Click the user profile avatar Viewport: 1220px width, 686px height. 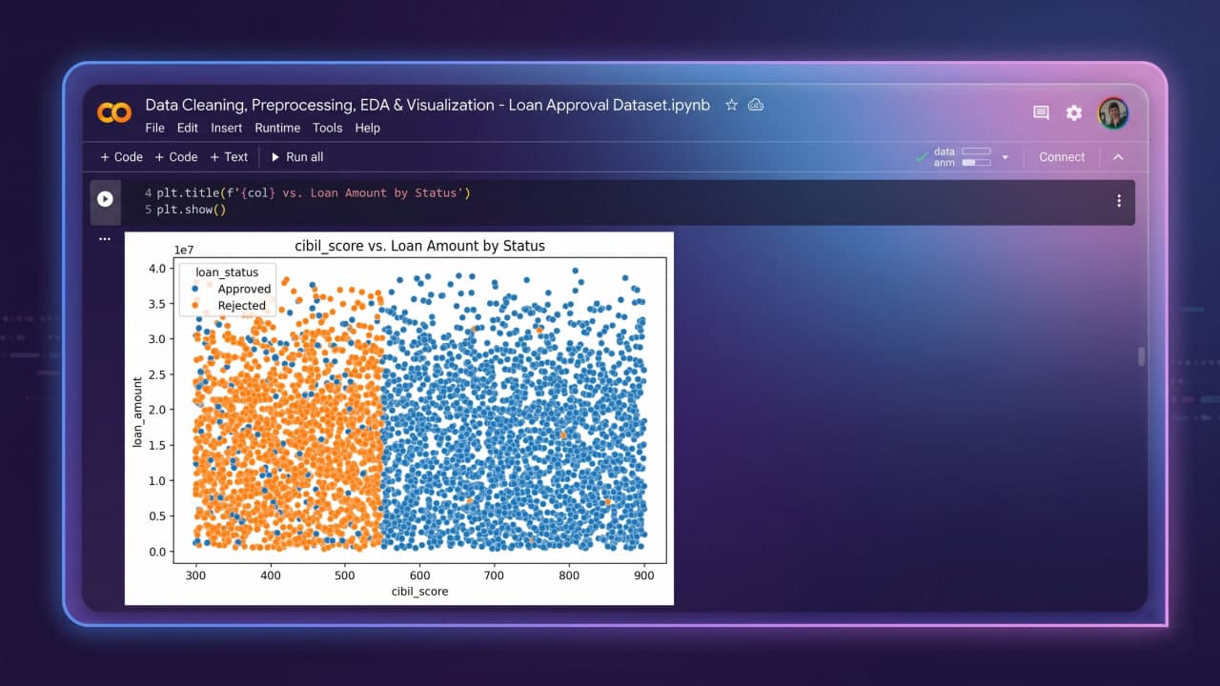(1113, 113)
